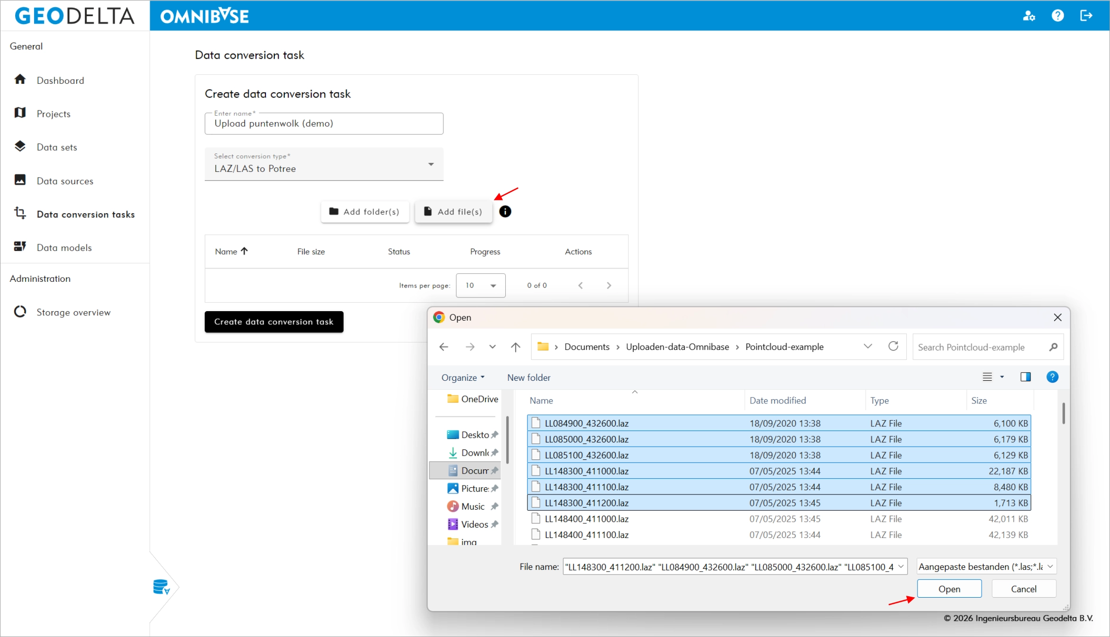Refresh the Pointcloud-example folder listing
Viewport: 1110px width, 637px height.
pos(893,347)
